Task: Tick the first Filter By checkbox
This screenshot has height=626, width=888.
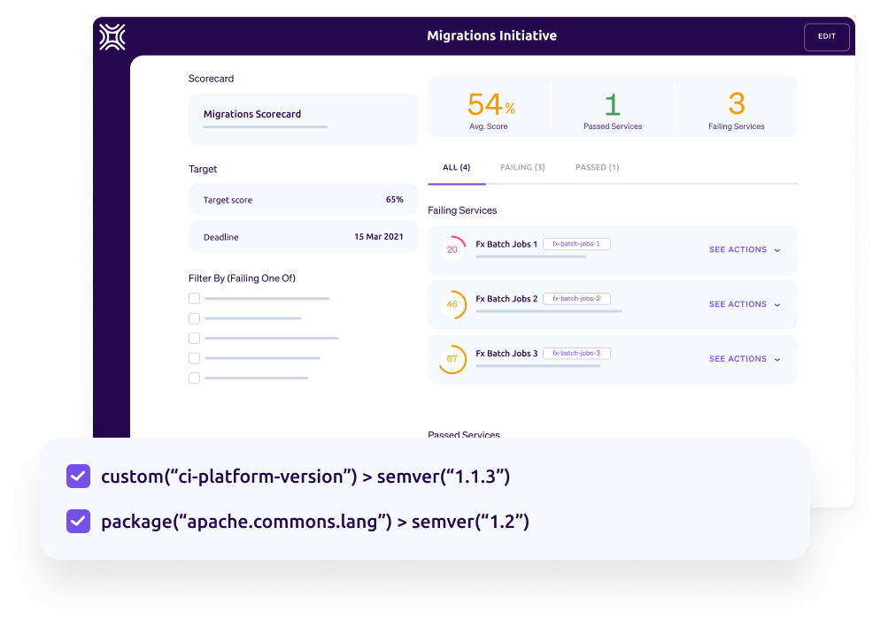Action: click(194, 299)
